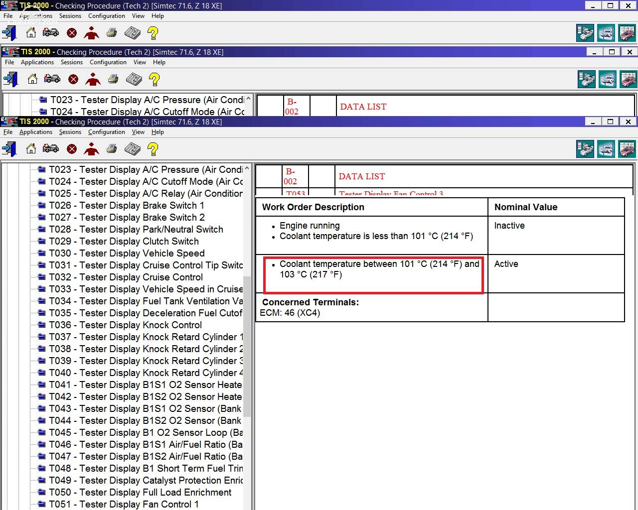Image resolution: width=638 pixels, height=510 pixels.
Task: Click red car application icon in middle window
Action: (629, 79)
